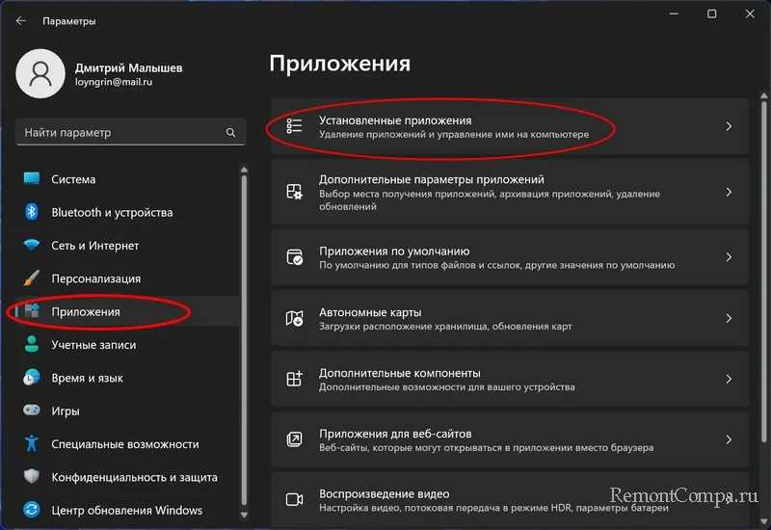Click the email loyngrin@mail.ru

pyautogui.click(x=114, y=82)
